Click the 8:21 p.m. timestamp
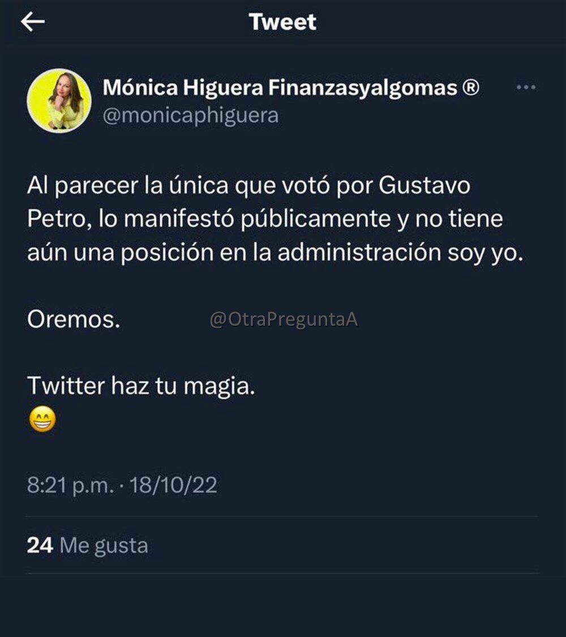This screenshot has width=566, height=637. tap(70, 485)
